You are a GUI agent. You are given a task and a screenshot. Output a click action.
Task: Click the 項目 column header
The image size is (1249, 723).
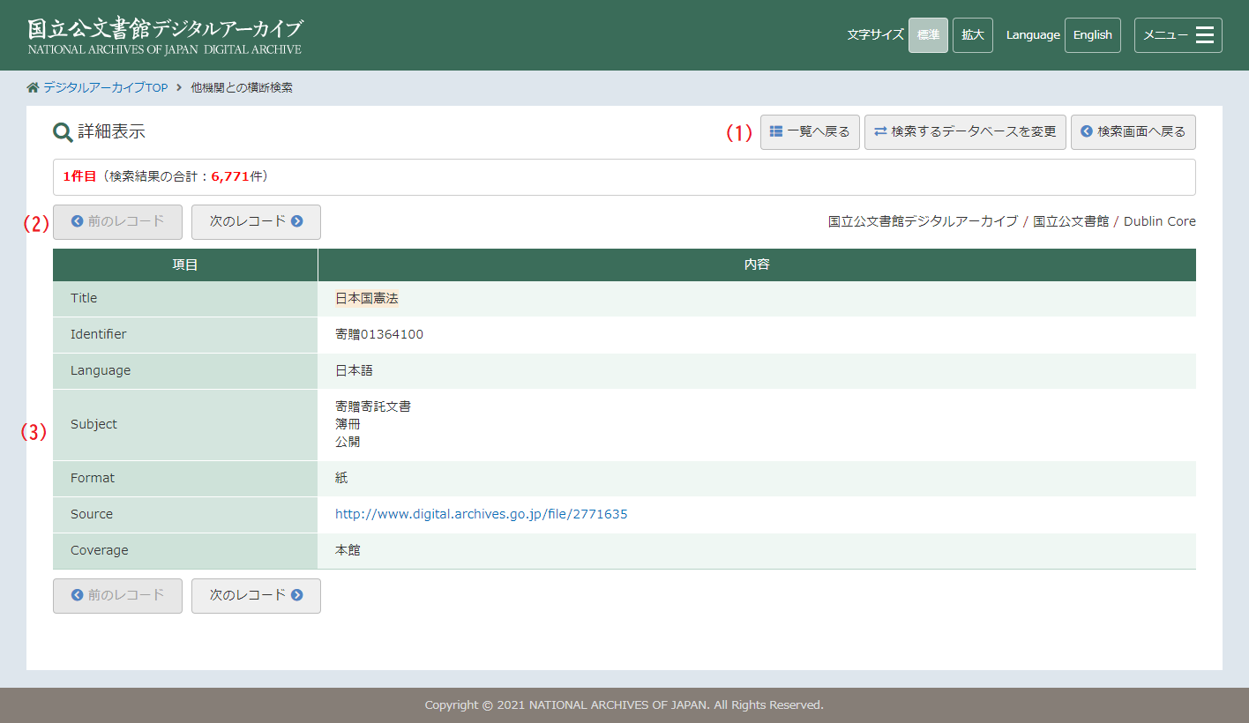pos(185,265)
